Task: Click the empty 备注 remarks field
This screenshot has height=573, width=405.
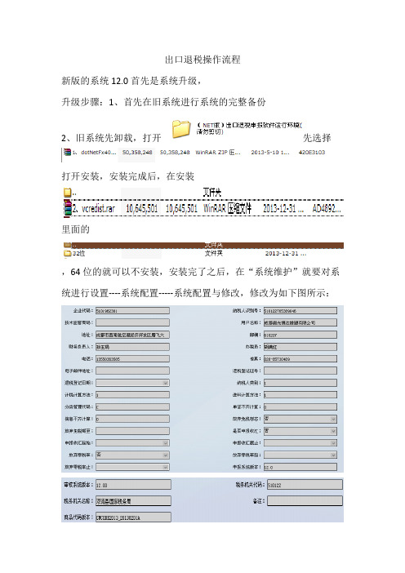Action: (x=305, y=501)
